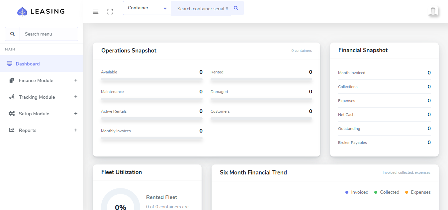
Task: Toggle sidebar with the hamburger menu icon
Action: point(96,12)
